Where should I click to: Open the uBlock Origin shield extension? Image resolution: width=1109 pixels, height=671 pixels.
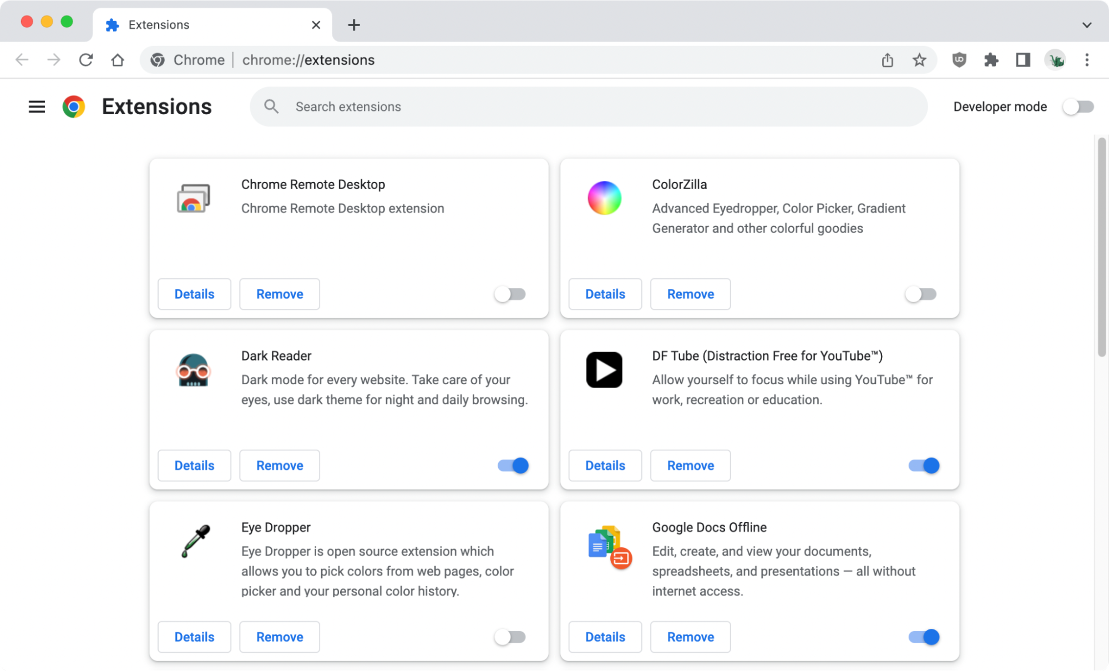coord(959,60)
